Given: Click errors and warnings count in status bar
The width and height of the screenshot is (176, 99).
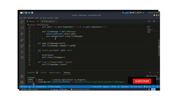Looking at the screenshot, I should (x=24, y=87).
